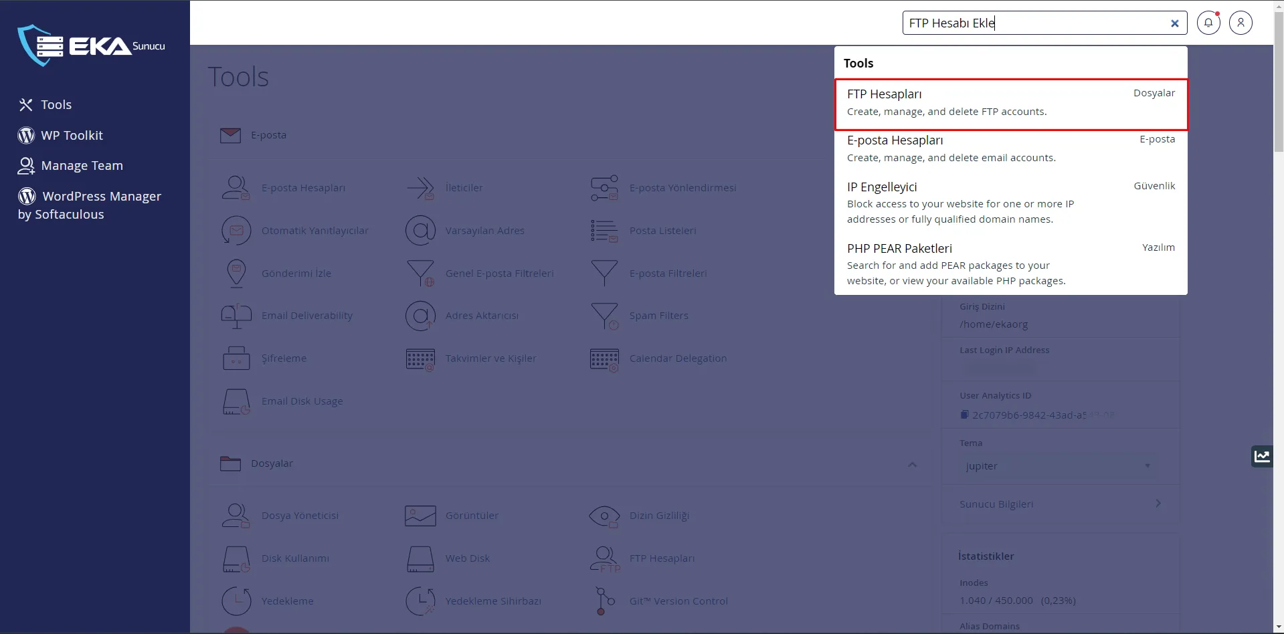Click the Web Disk icon

tap(420, 558)
